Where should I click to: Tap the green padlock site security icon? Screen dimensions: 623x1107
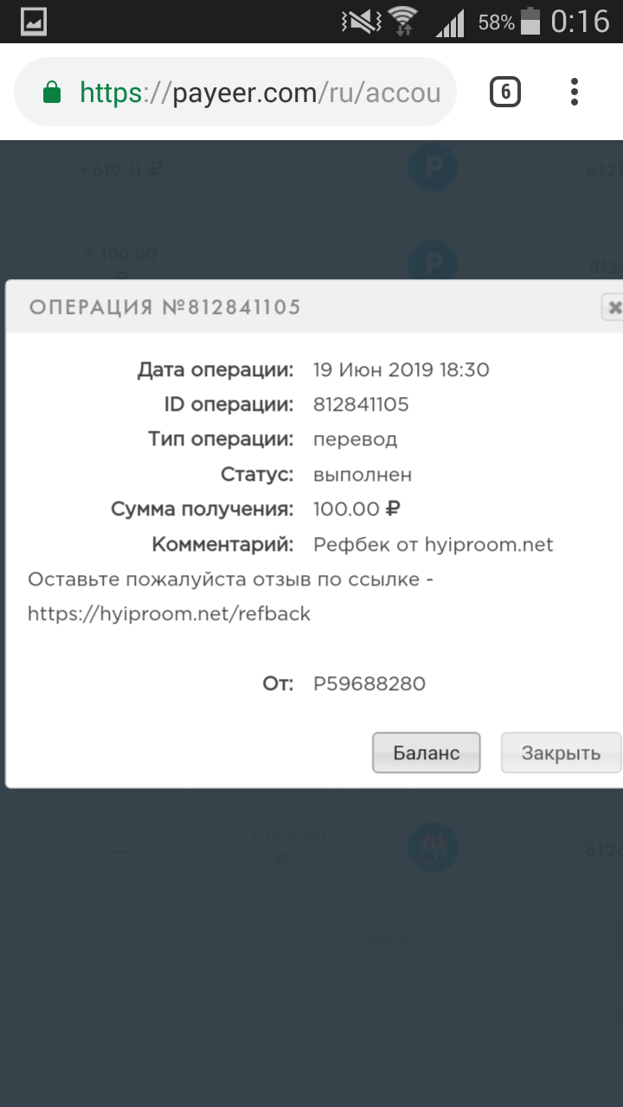coord(53,92)
